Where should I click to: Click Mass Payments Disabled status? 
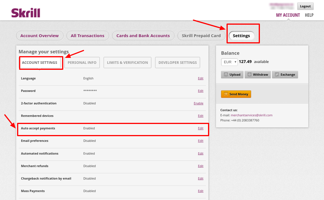pos(89,191)
